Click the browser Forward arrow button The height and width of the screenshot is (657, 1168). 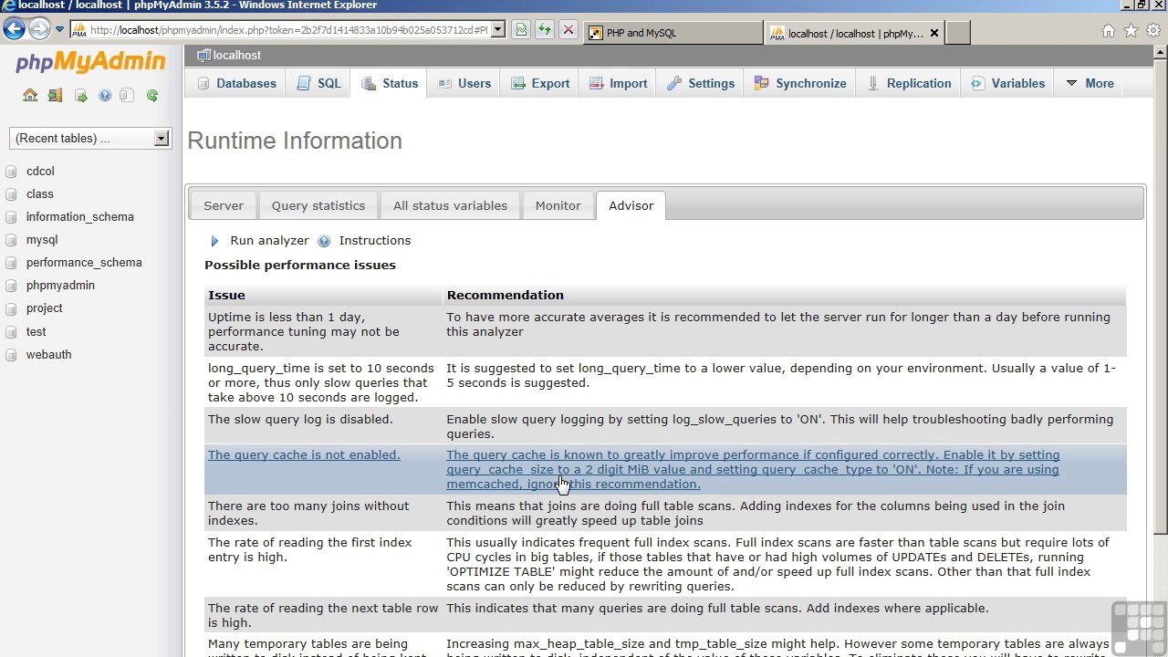click(39, 29)
